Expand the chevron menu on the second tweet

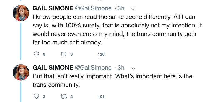[133, 68]
